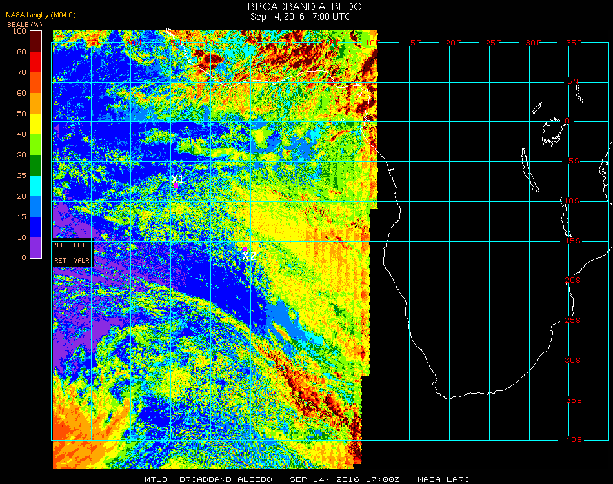The image size is (613, 484).
Task: Select the orange 50-60 colorbar segment
Action: (x=35, y=103)
